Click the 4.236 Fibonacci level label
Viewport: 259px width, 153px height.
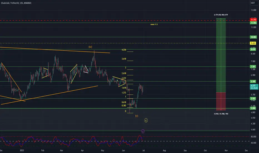click(124, 50)
